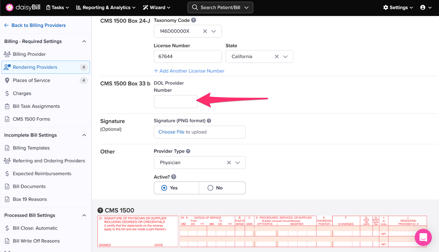Open the chat support bubble
This screenshot has height=252, width=439.
[423, 237]
